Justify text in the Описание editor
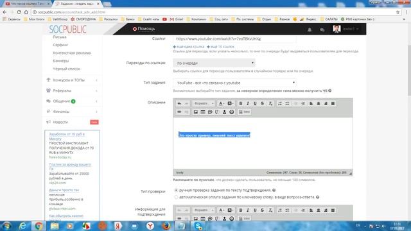The image size is (411, 231). point(333,103)
